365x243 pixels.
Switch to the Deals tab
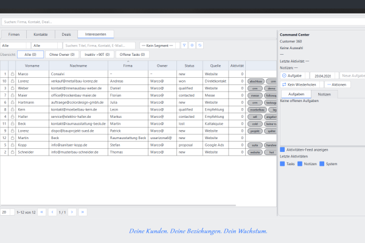click(66, 35)
